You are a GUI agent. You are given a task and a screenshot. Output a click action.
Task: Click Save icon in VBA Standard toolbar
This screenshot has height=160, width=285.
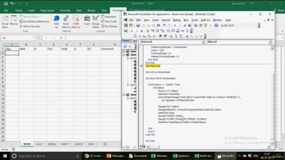click(138, 25)
